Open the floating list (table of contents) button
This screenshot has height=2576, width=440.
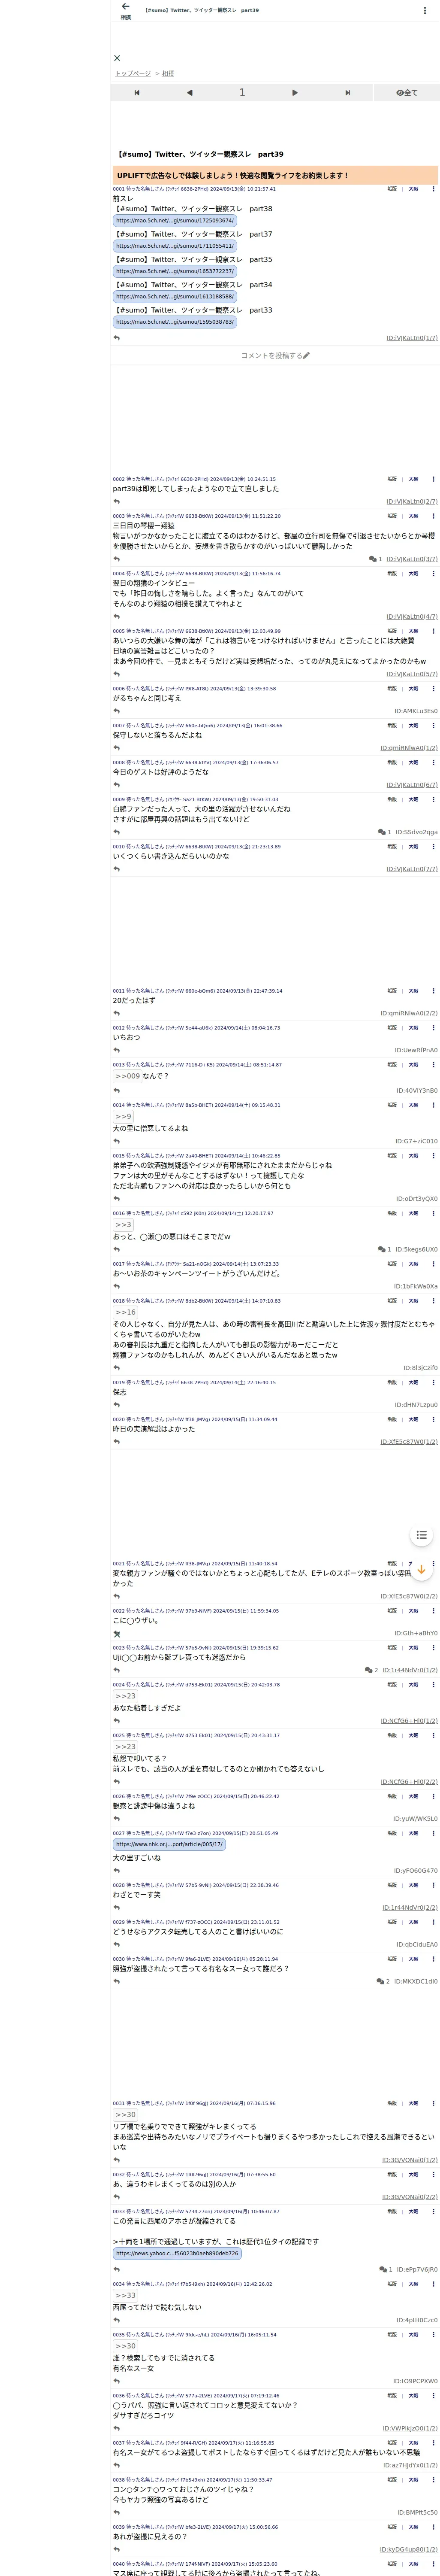tap(422, 1535)
